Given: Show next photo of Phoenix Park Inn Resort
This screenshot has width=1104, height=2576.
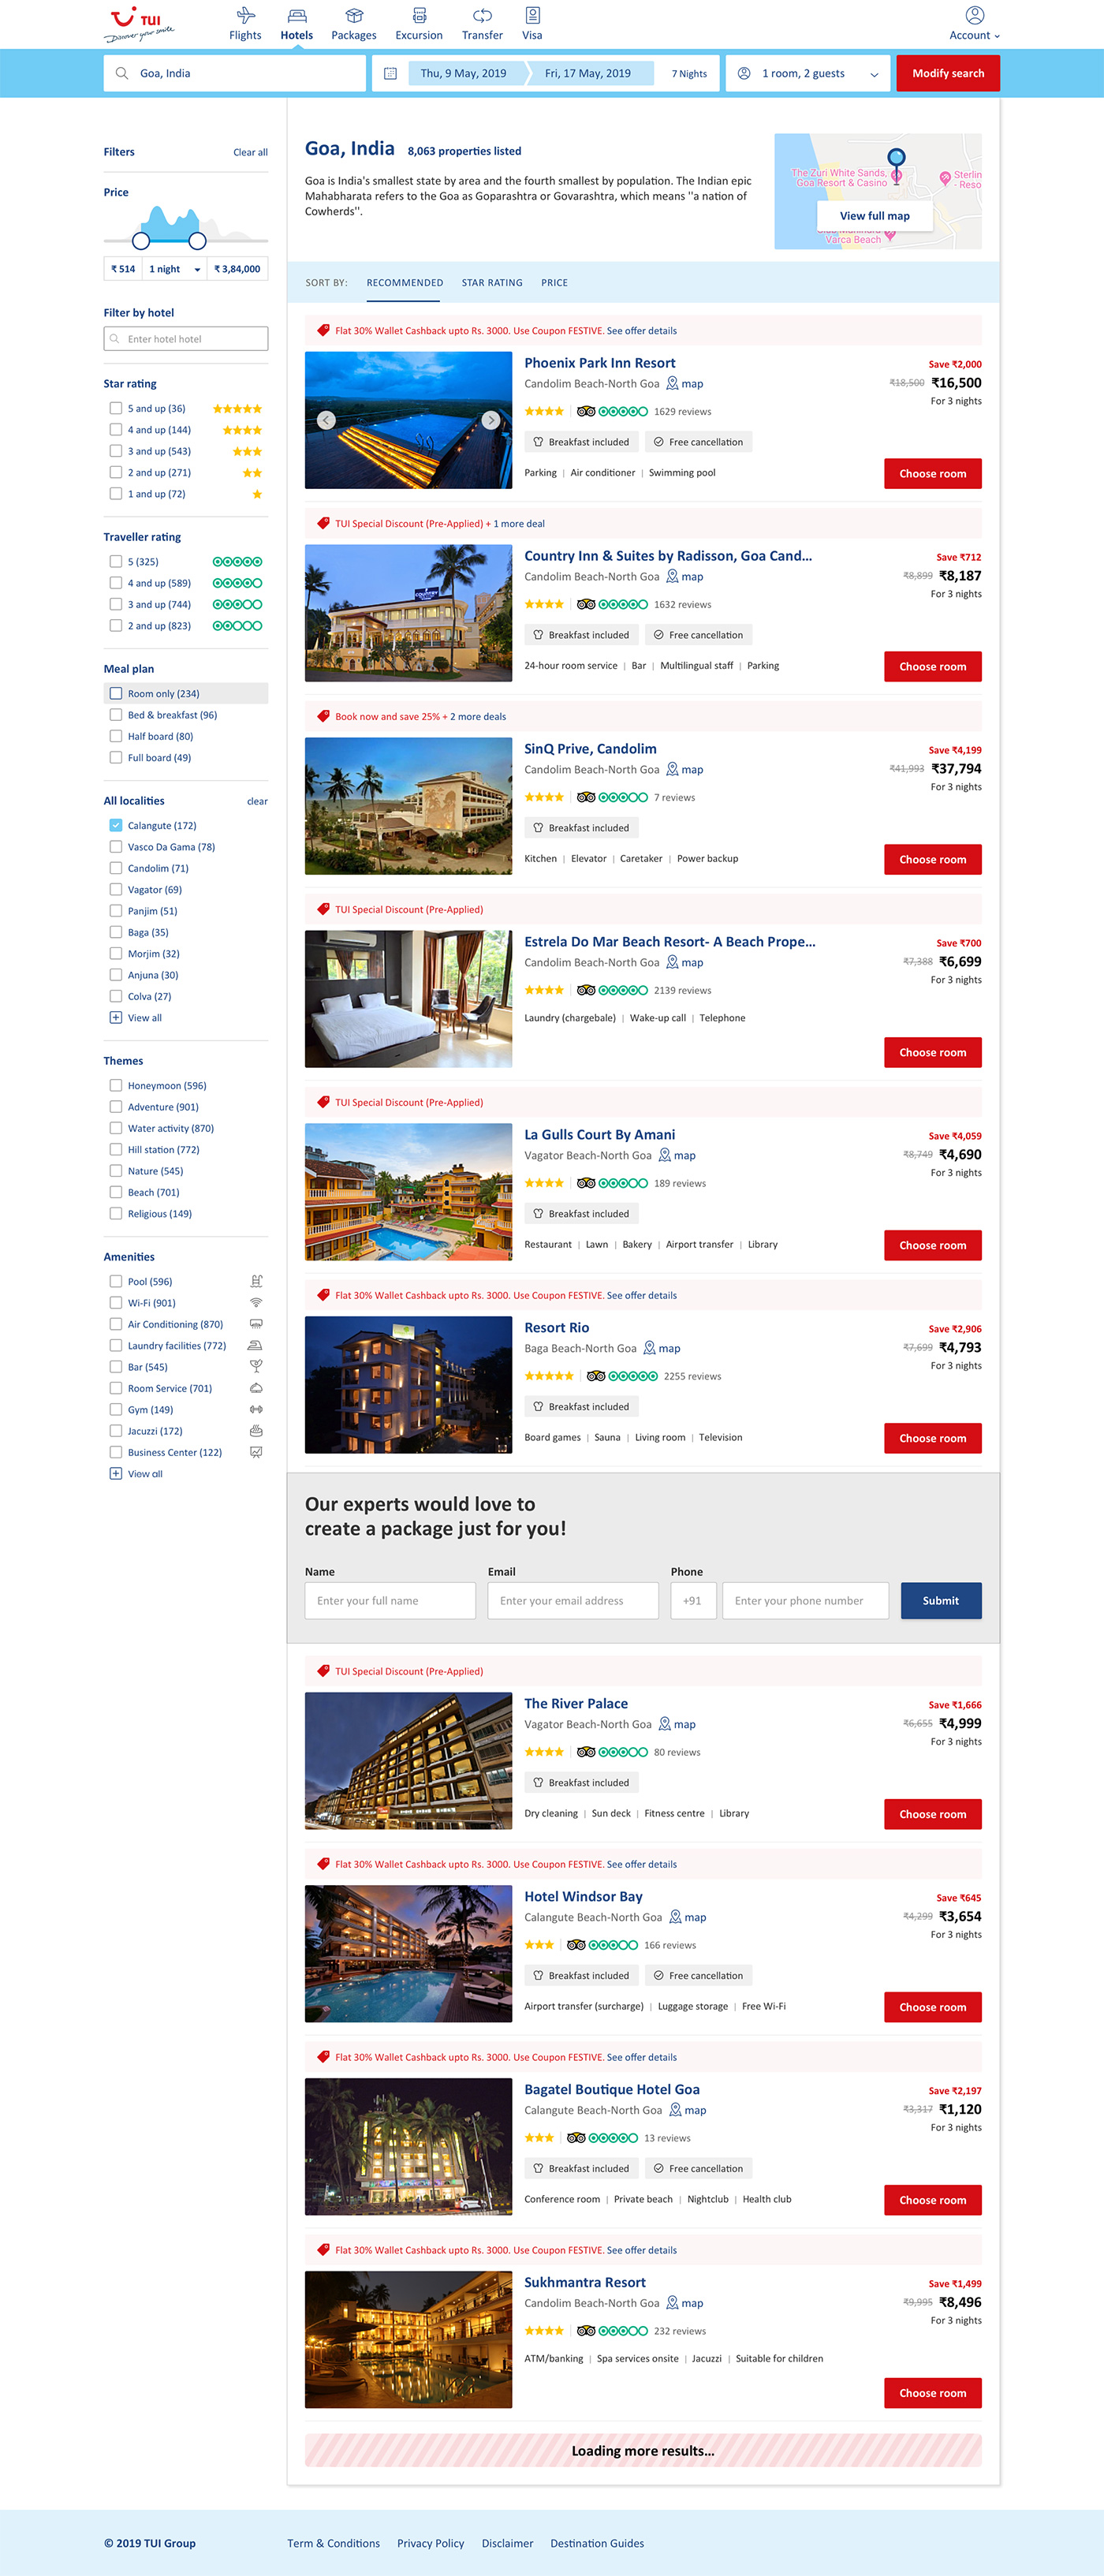Looking at the screenshot, I should [x=490, y=420].
